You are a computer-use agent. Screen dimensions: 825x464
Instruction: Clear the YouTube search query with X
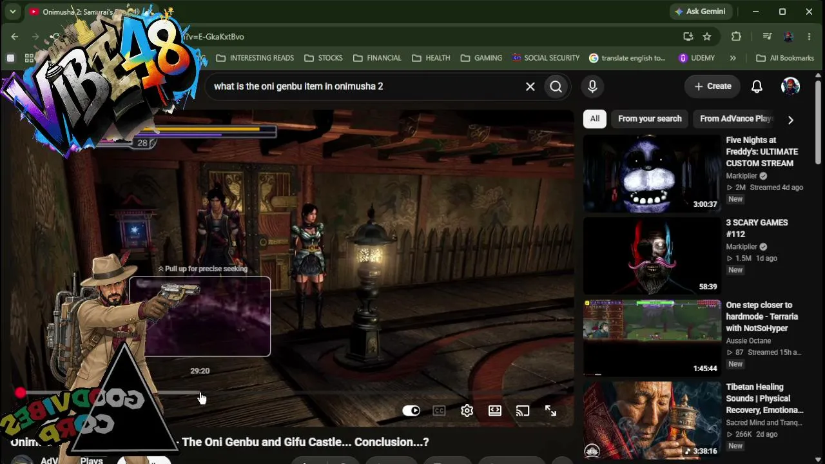click(530, 86)
